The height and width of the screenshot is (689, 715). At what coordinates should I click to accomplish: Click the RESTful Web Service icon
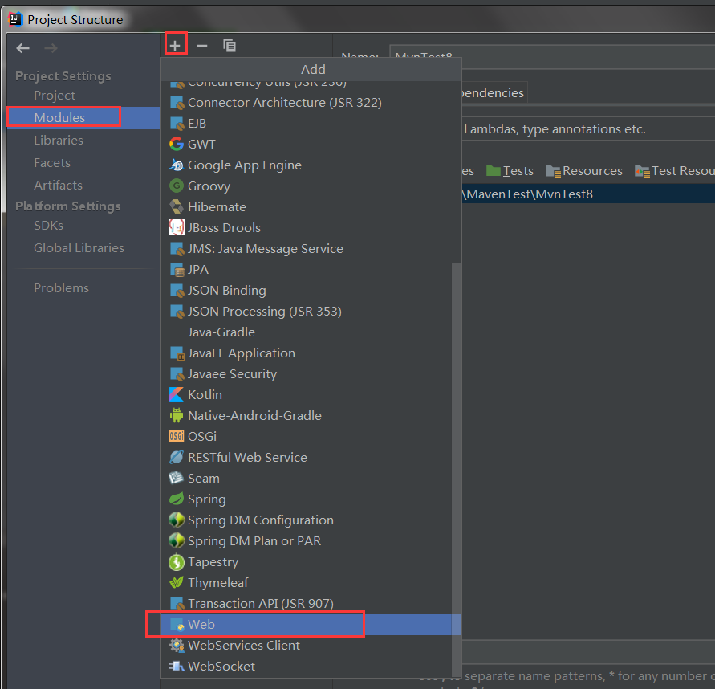click(x=177, y=457)
